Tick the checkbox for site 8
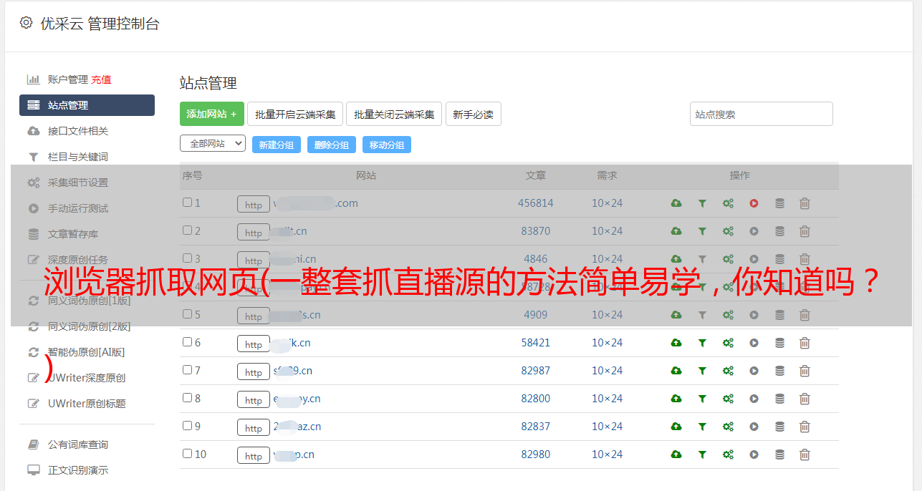Screen dimensions: 922x491 click(187, 398)
